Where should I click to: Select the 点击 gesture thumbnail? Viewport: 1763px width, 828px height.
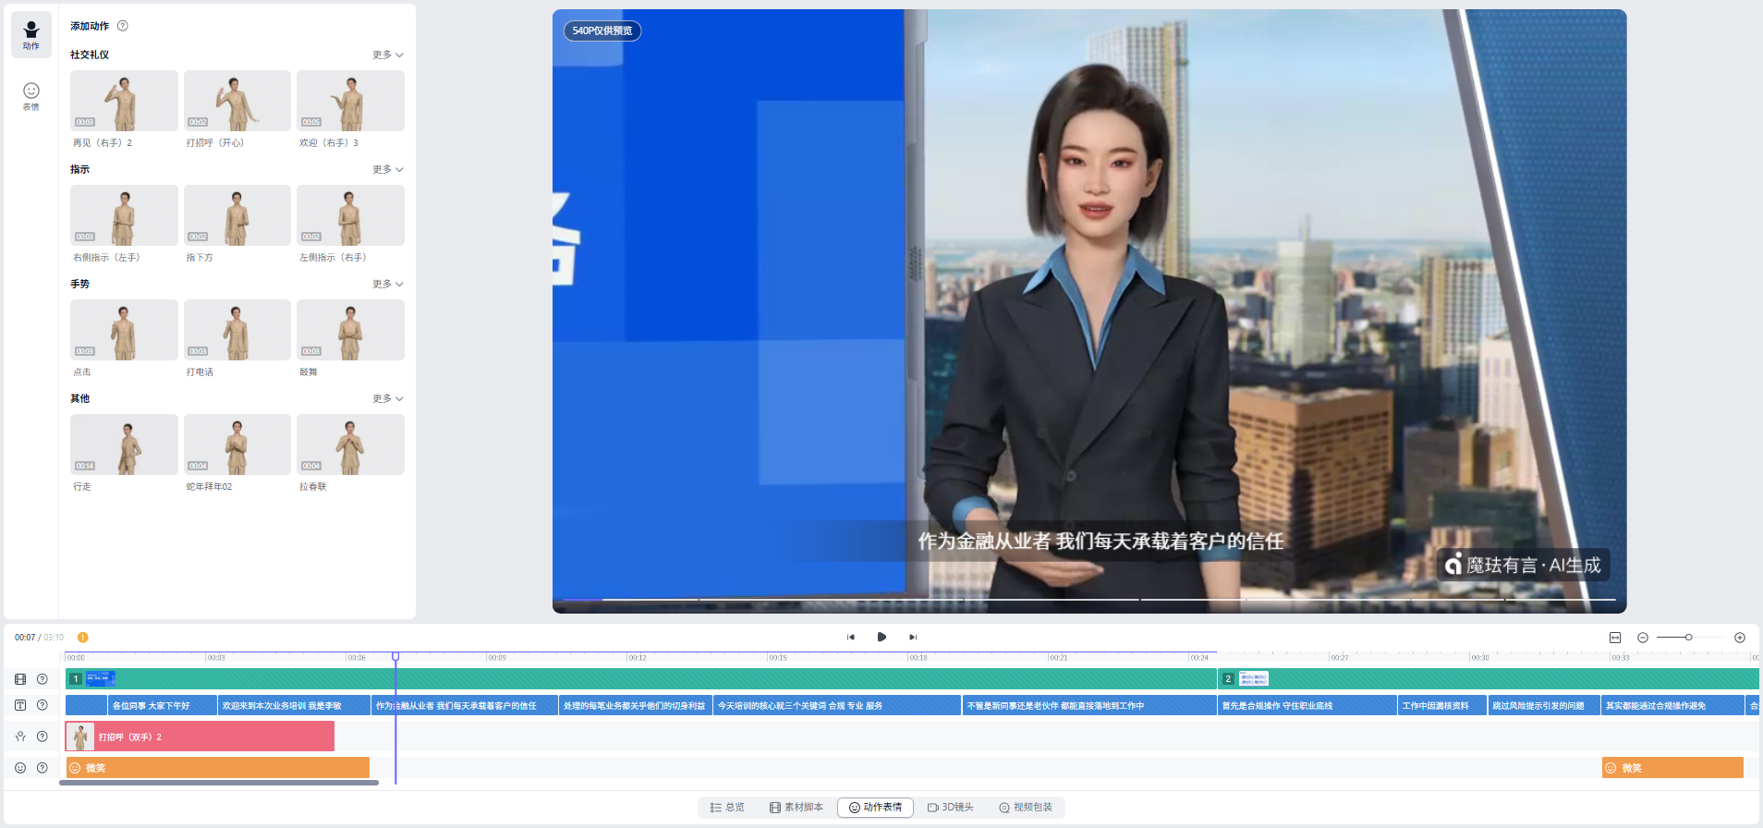pyautogui.click(x=124, y=330)
